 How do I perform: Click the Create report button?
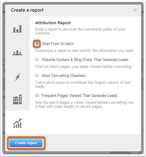pyautogui.click(x=26, y=143)
